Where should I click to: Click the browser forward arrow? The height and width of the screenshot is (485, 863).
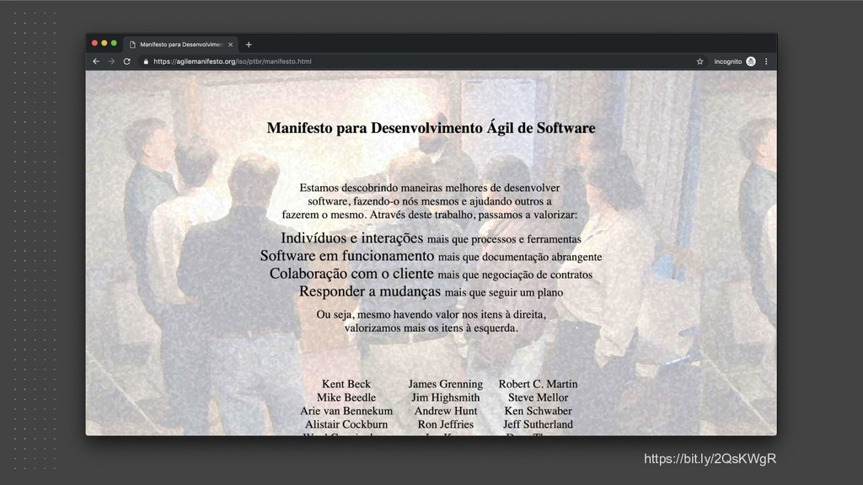pos(111,61)
